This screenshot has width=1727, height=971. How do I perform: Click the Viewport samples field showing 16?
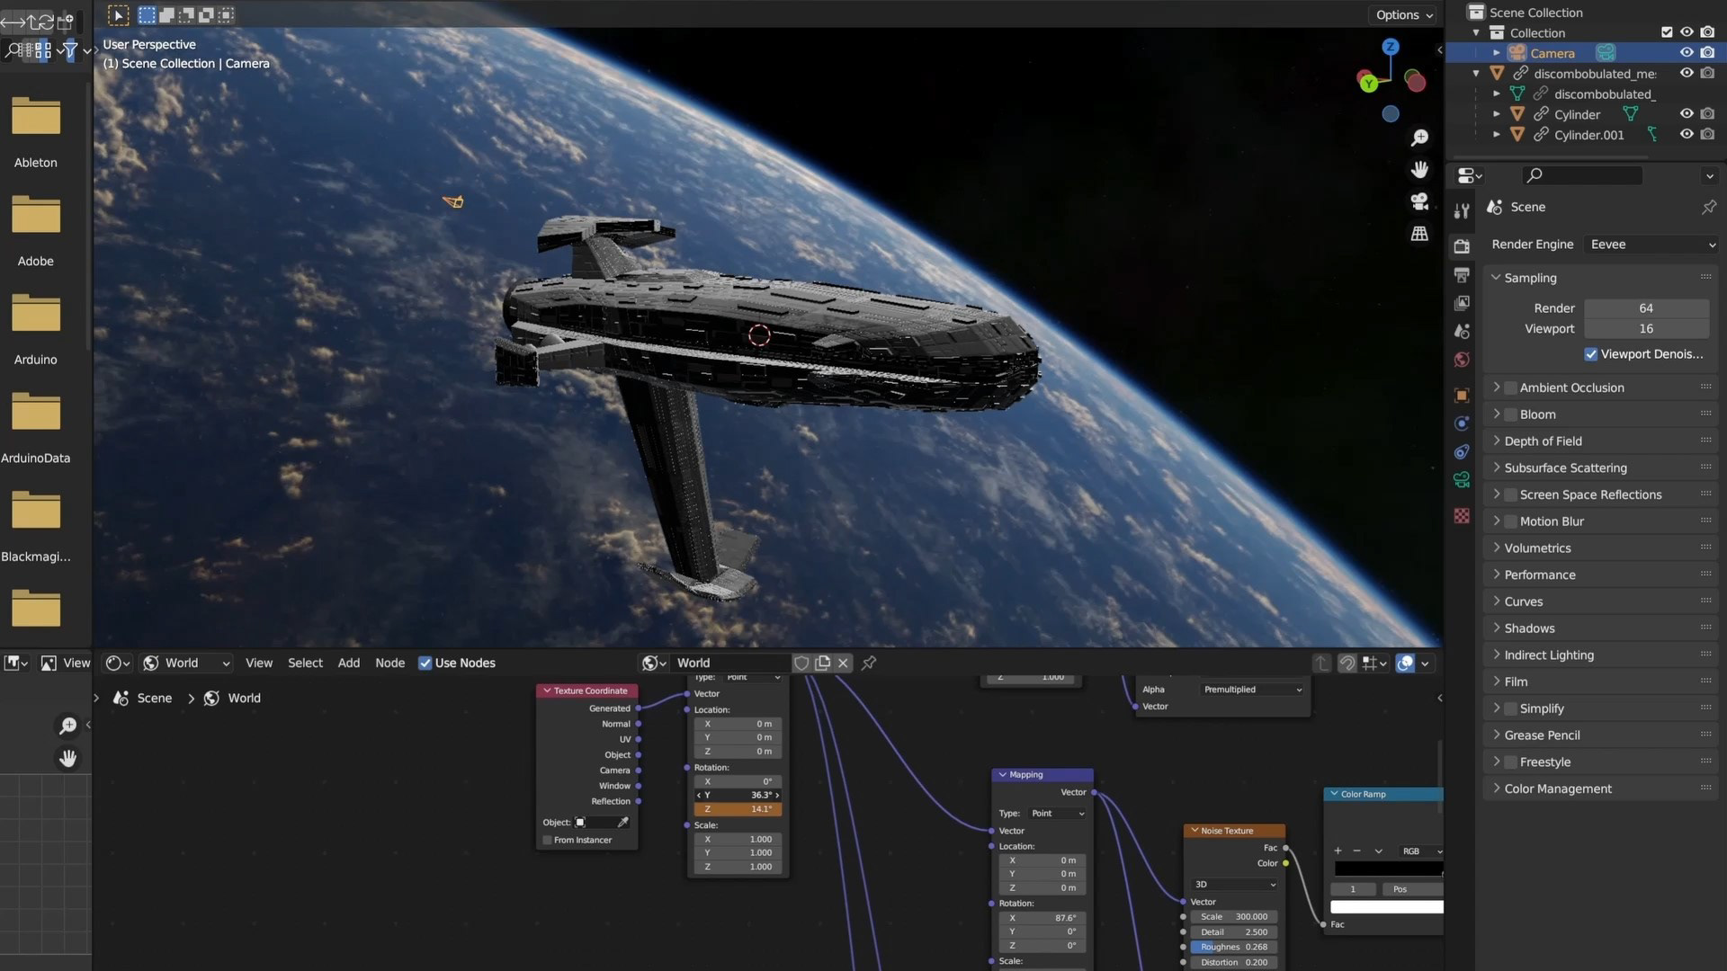pos(1646,329)
